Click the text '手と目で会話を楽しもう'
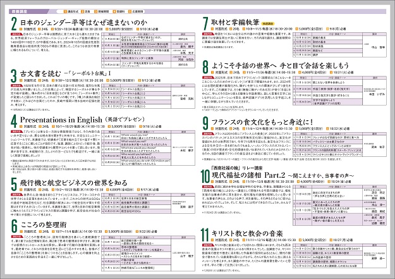 pyautogui.click(x=314, y=66)
